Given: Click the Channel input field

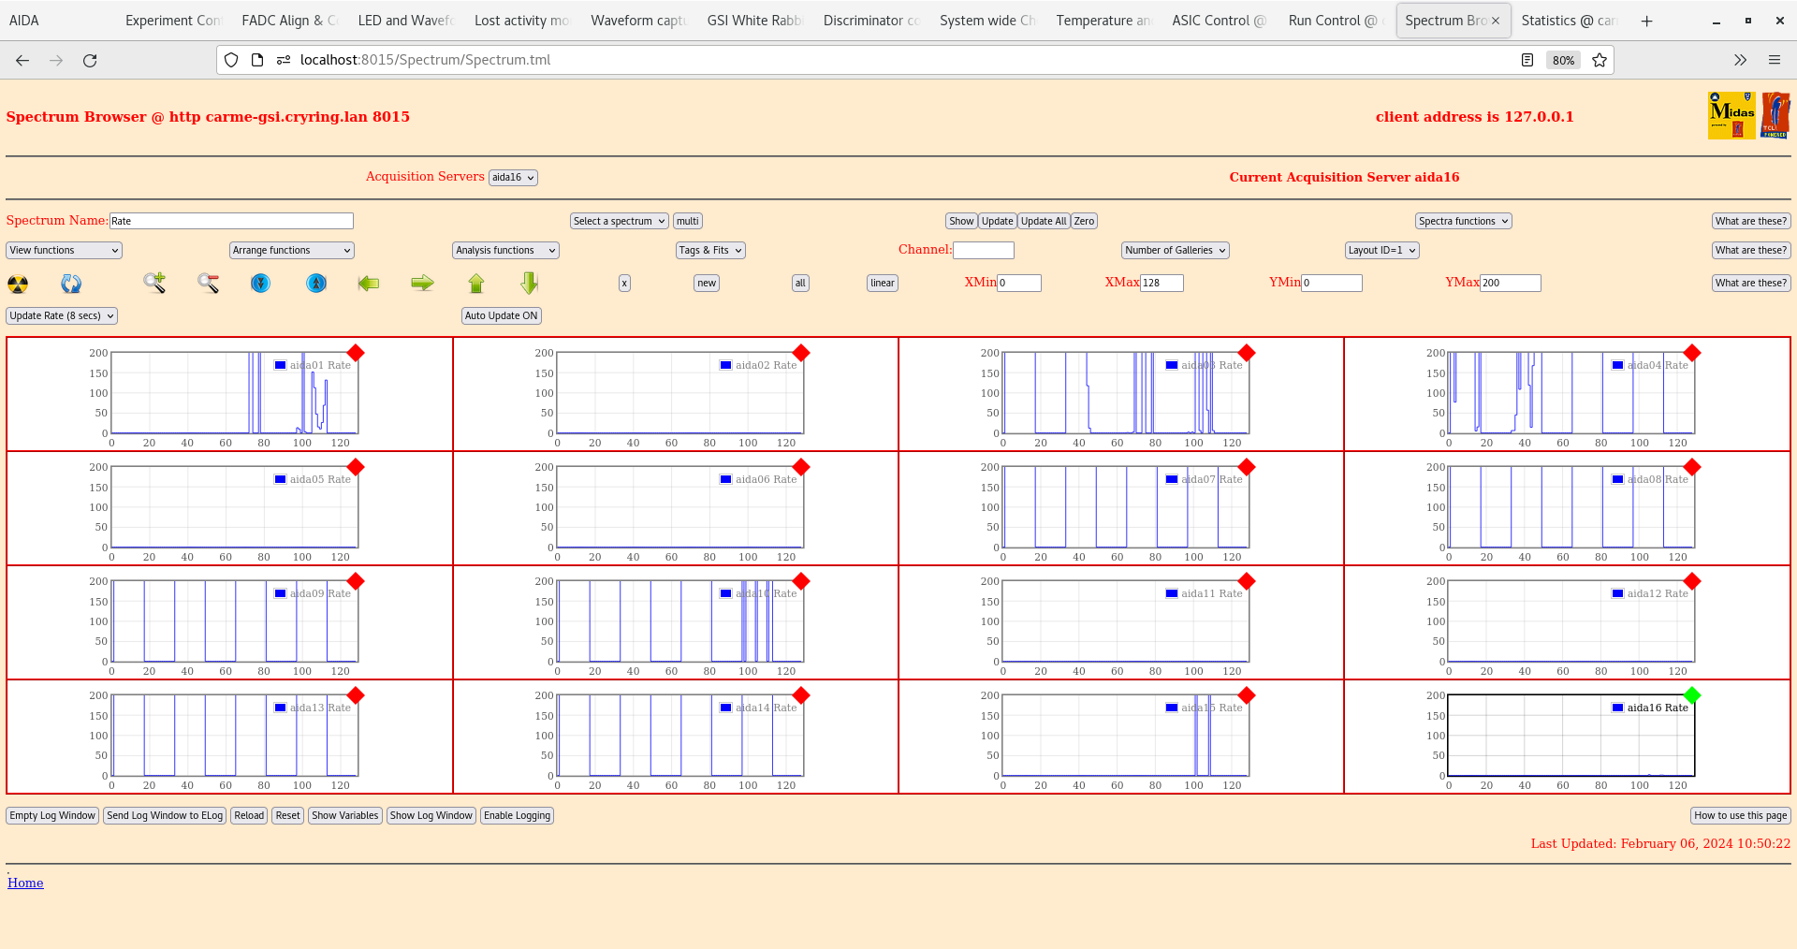Looking at the screenshot, I should (984, 250).
